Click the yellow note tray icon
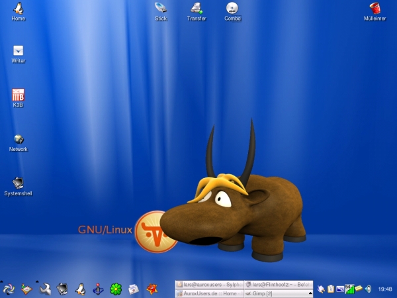Screen dimensions: 397x298 (359, 289)
